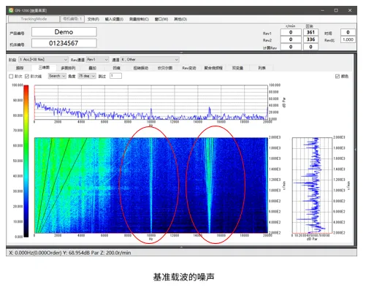Viewport: 366px width, 287px height.
Task: Click the 15000 Hz band in spectrogram
Action: point(209,185)
